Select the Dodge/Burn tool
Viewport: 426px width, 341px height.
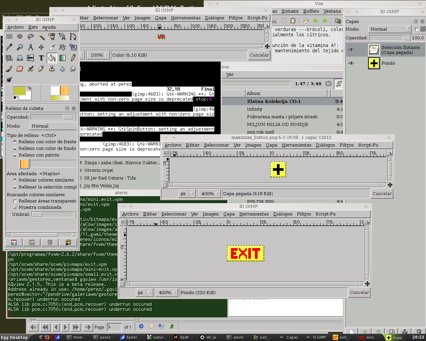click(9, 79)
